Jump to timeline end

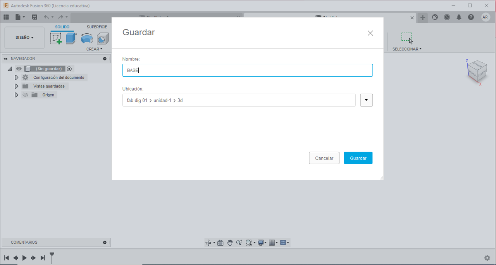click(x=43, y=258)
